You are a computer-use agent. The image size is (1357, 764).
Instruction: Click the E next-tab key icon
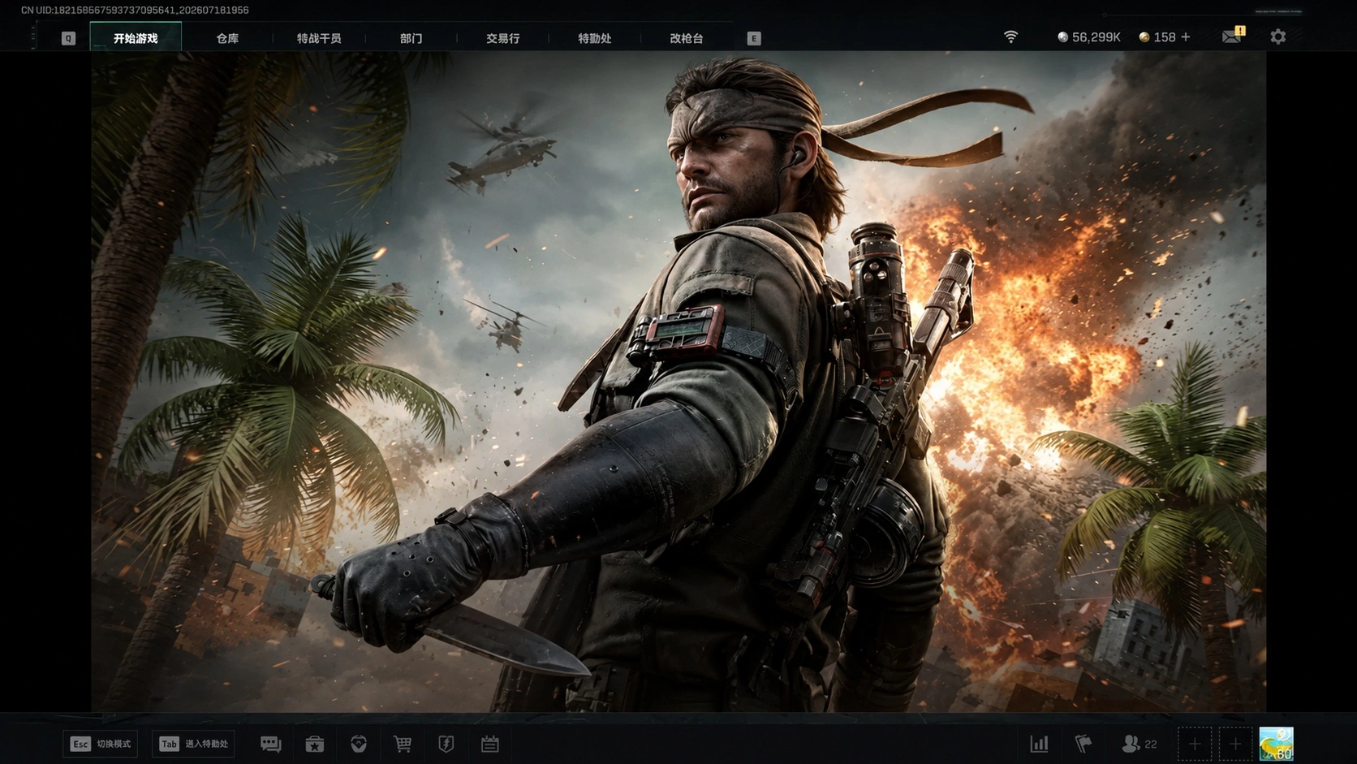[x=754, y=38]
